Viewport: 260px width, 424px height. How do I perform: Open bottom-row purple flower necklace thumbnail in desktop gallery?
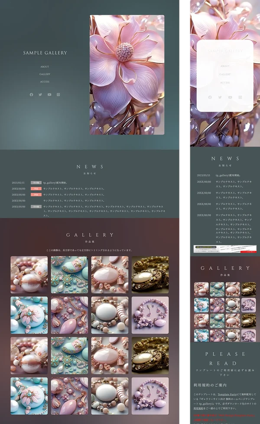(x=150, y=396)
